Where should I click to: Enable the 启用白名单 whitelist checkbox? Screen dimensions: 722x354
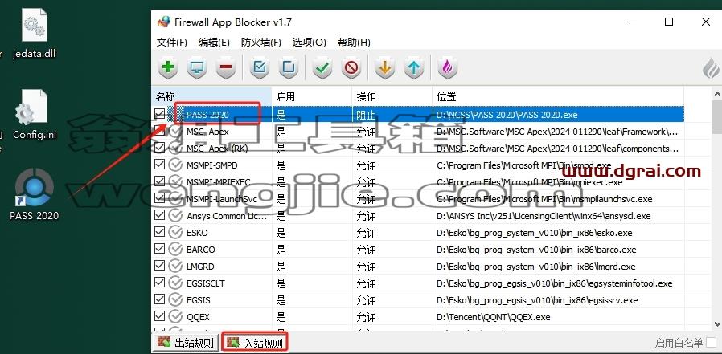[x=712, y=343]
